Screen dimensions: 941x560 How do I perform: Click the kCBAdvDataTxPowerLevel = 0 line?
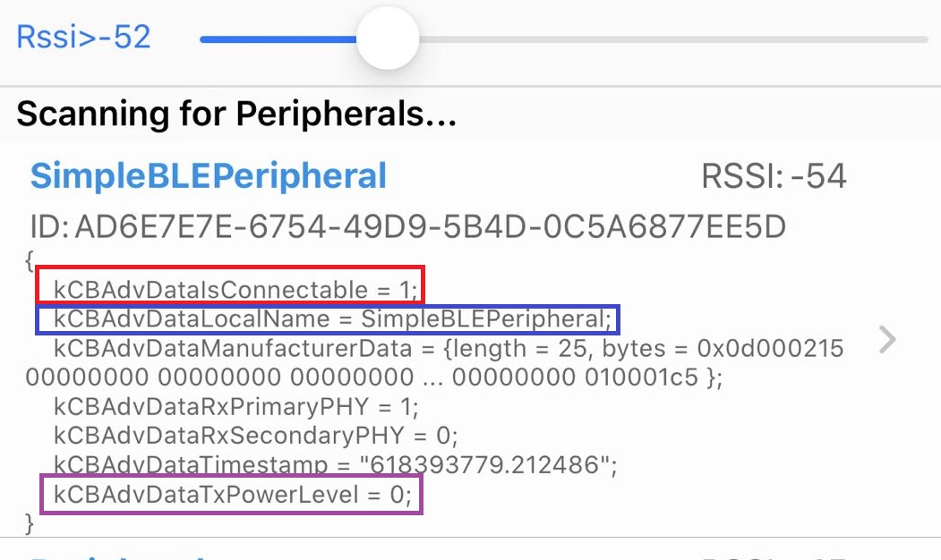click(x=232, y=494)
